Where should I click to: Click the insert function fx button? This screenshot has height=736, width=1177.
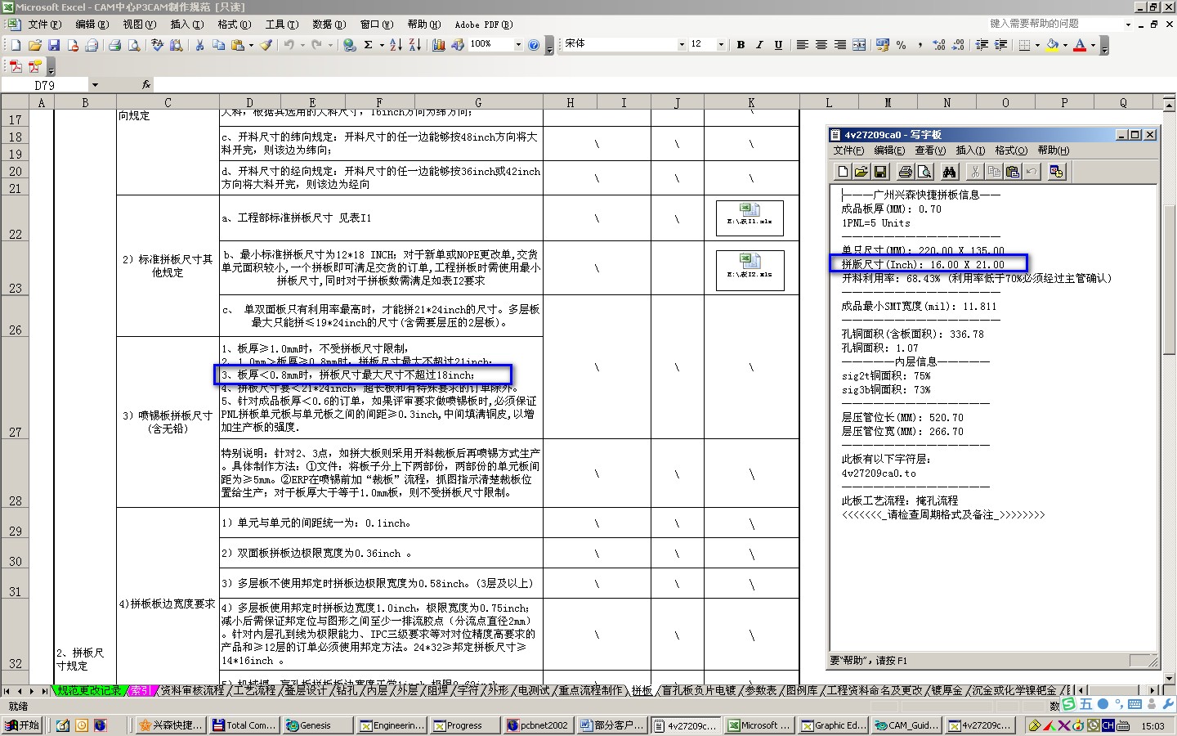(146, 84)
